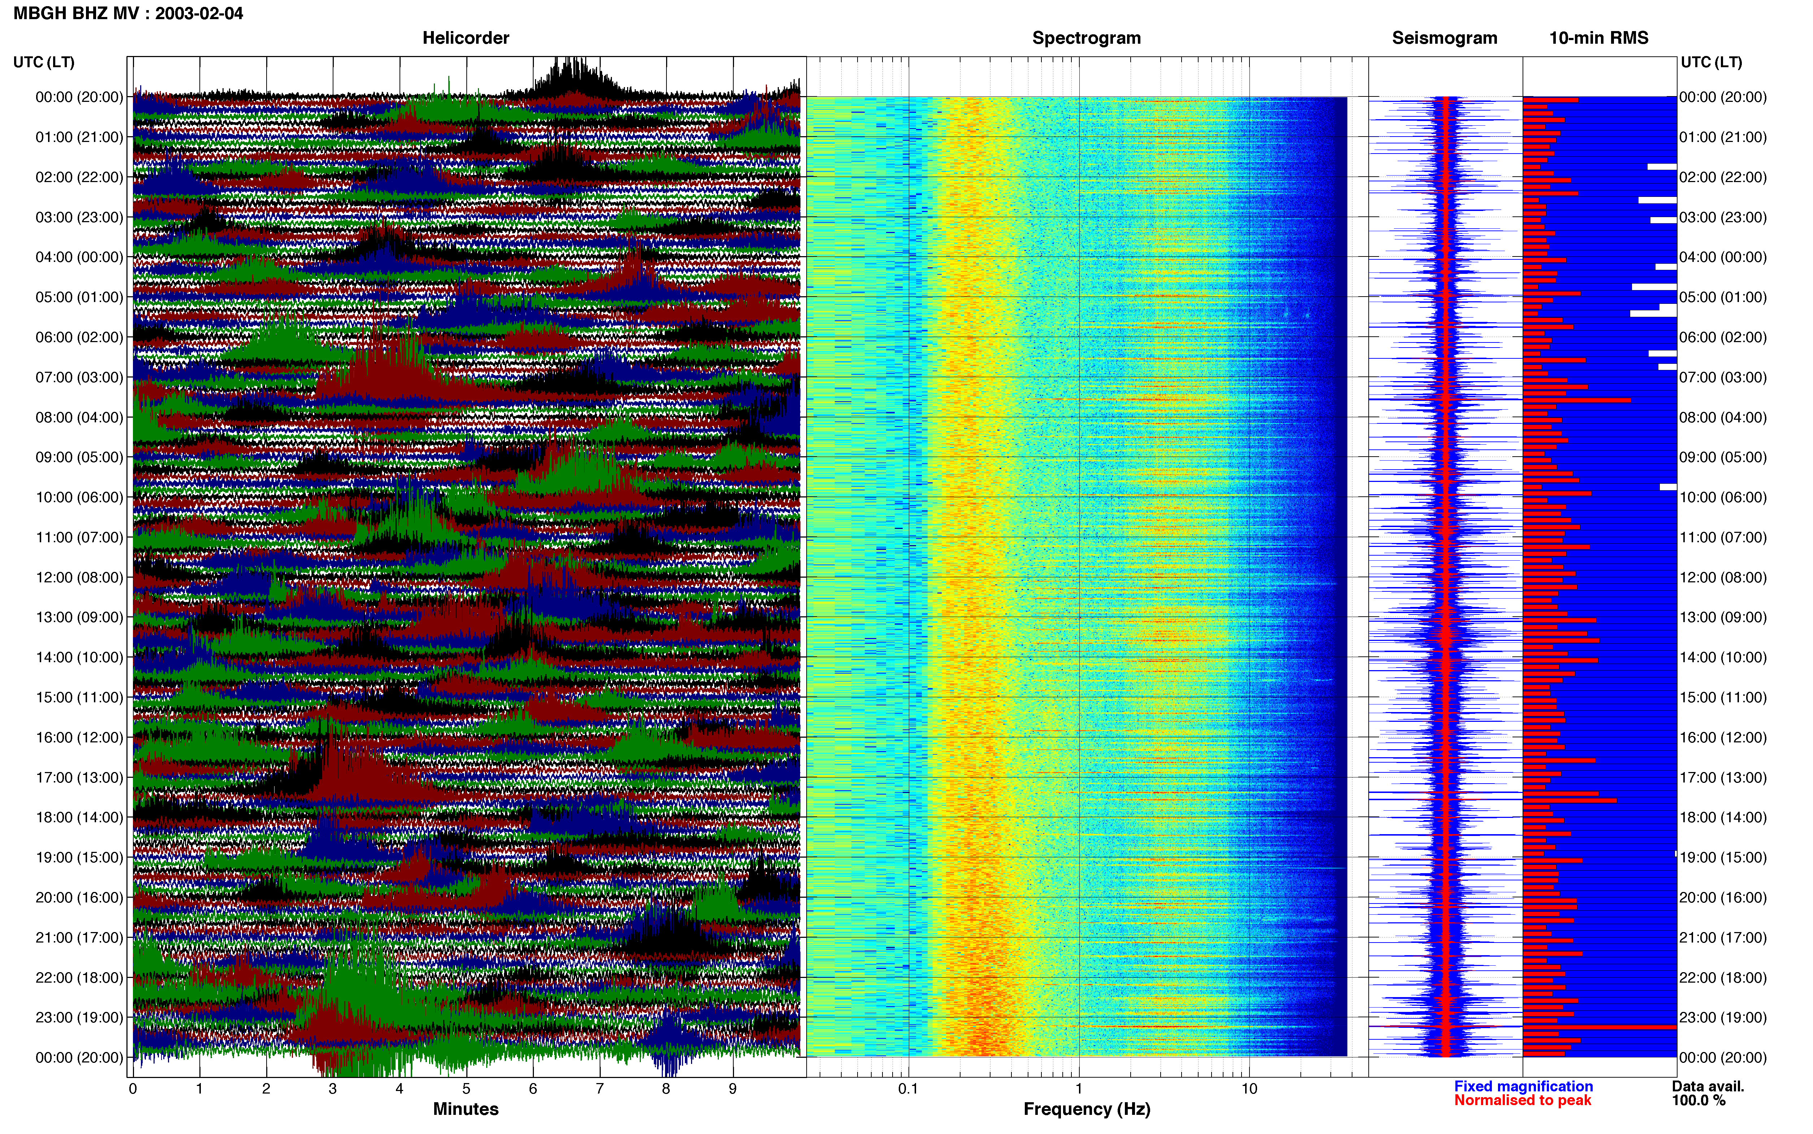Viewport: 1813px width, 1134px height.
Task: Click the left 'UTC (LT)' axis header
Action: point(43,62)
